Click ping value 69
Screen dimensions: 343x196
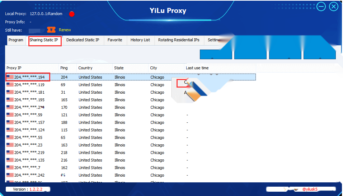[x=63, y=85]
